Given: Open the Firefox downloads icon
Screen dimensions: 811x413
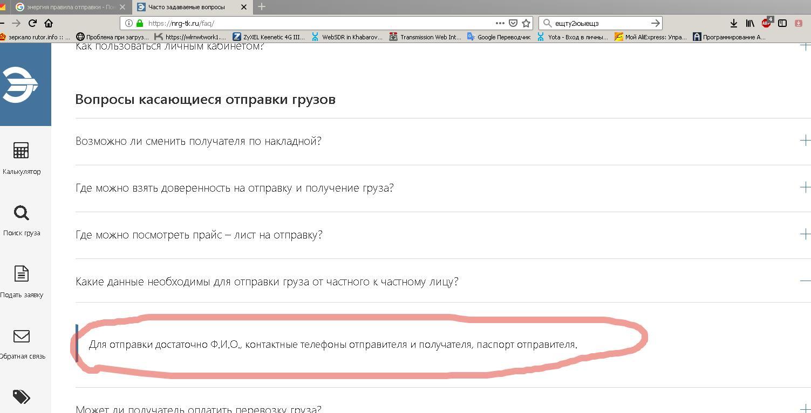Looking at the screenshot, I should click(733, 23).
